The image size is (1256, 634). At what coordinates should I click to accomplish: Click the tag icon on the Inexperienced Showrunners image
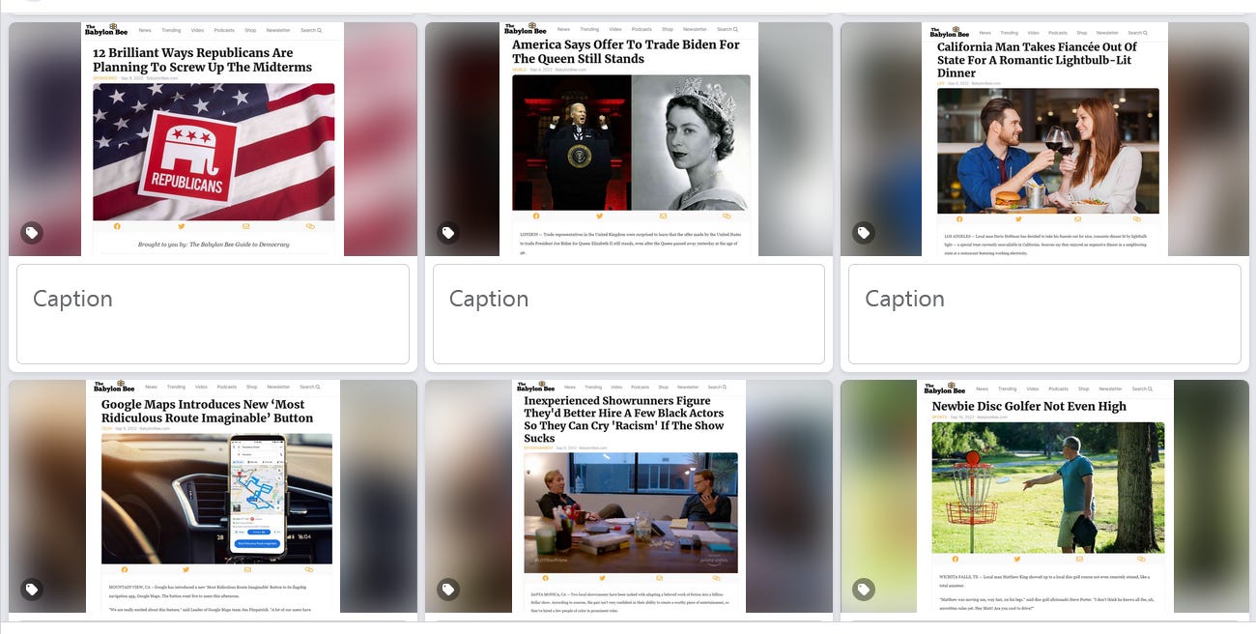click(448, 590)
